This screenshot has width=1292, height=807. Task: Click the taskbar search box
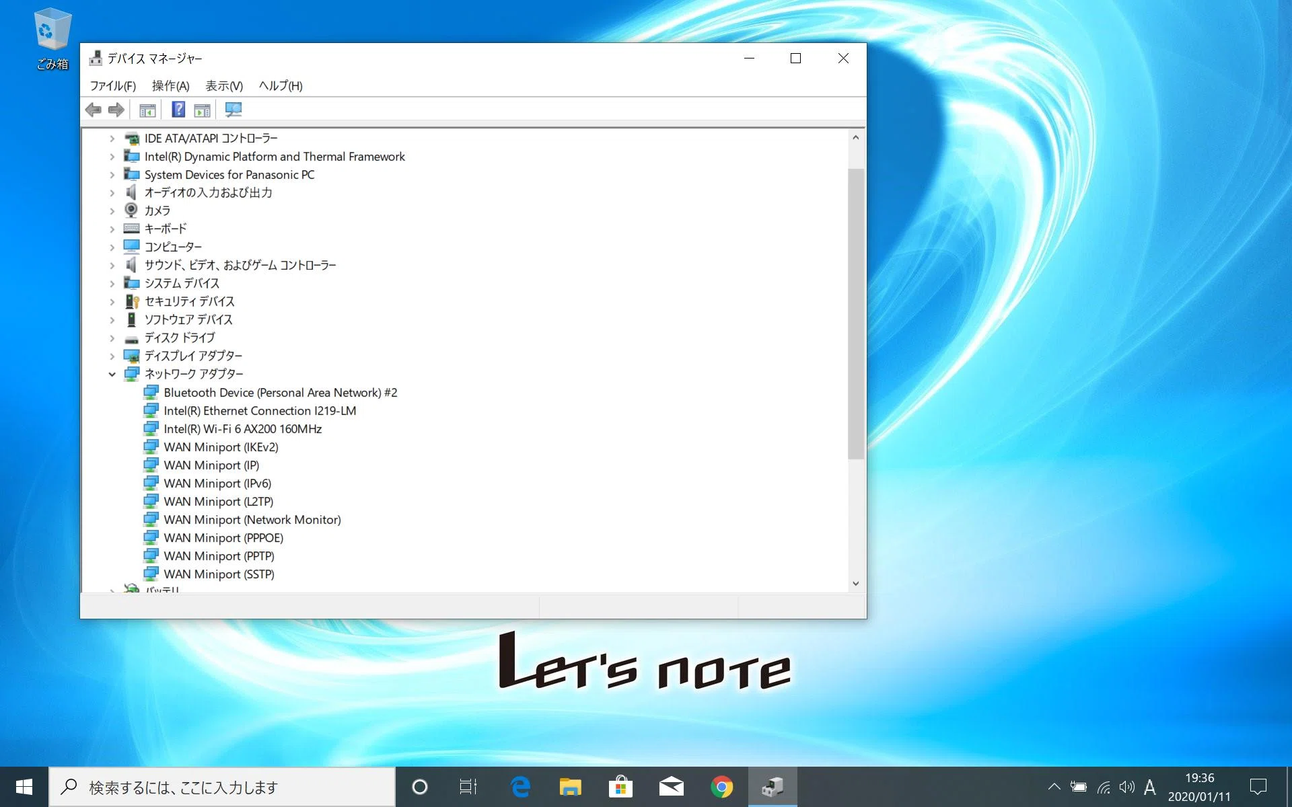pos(222,787)
